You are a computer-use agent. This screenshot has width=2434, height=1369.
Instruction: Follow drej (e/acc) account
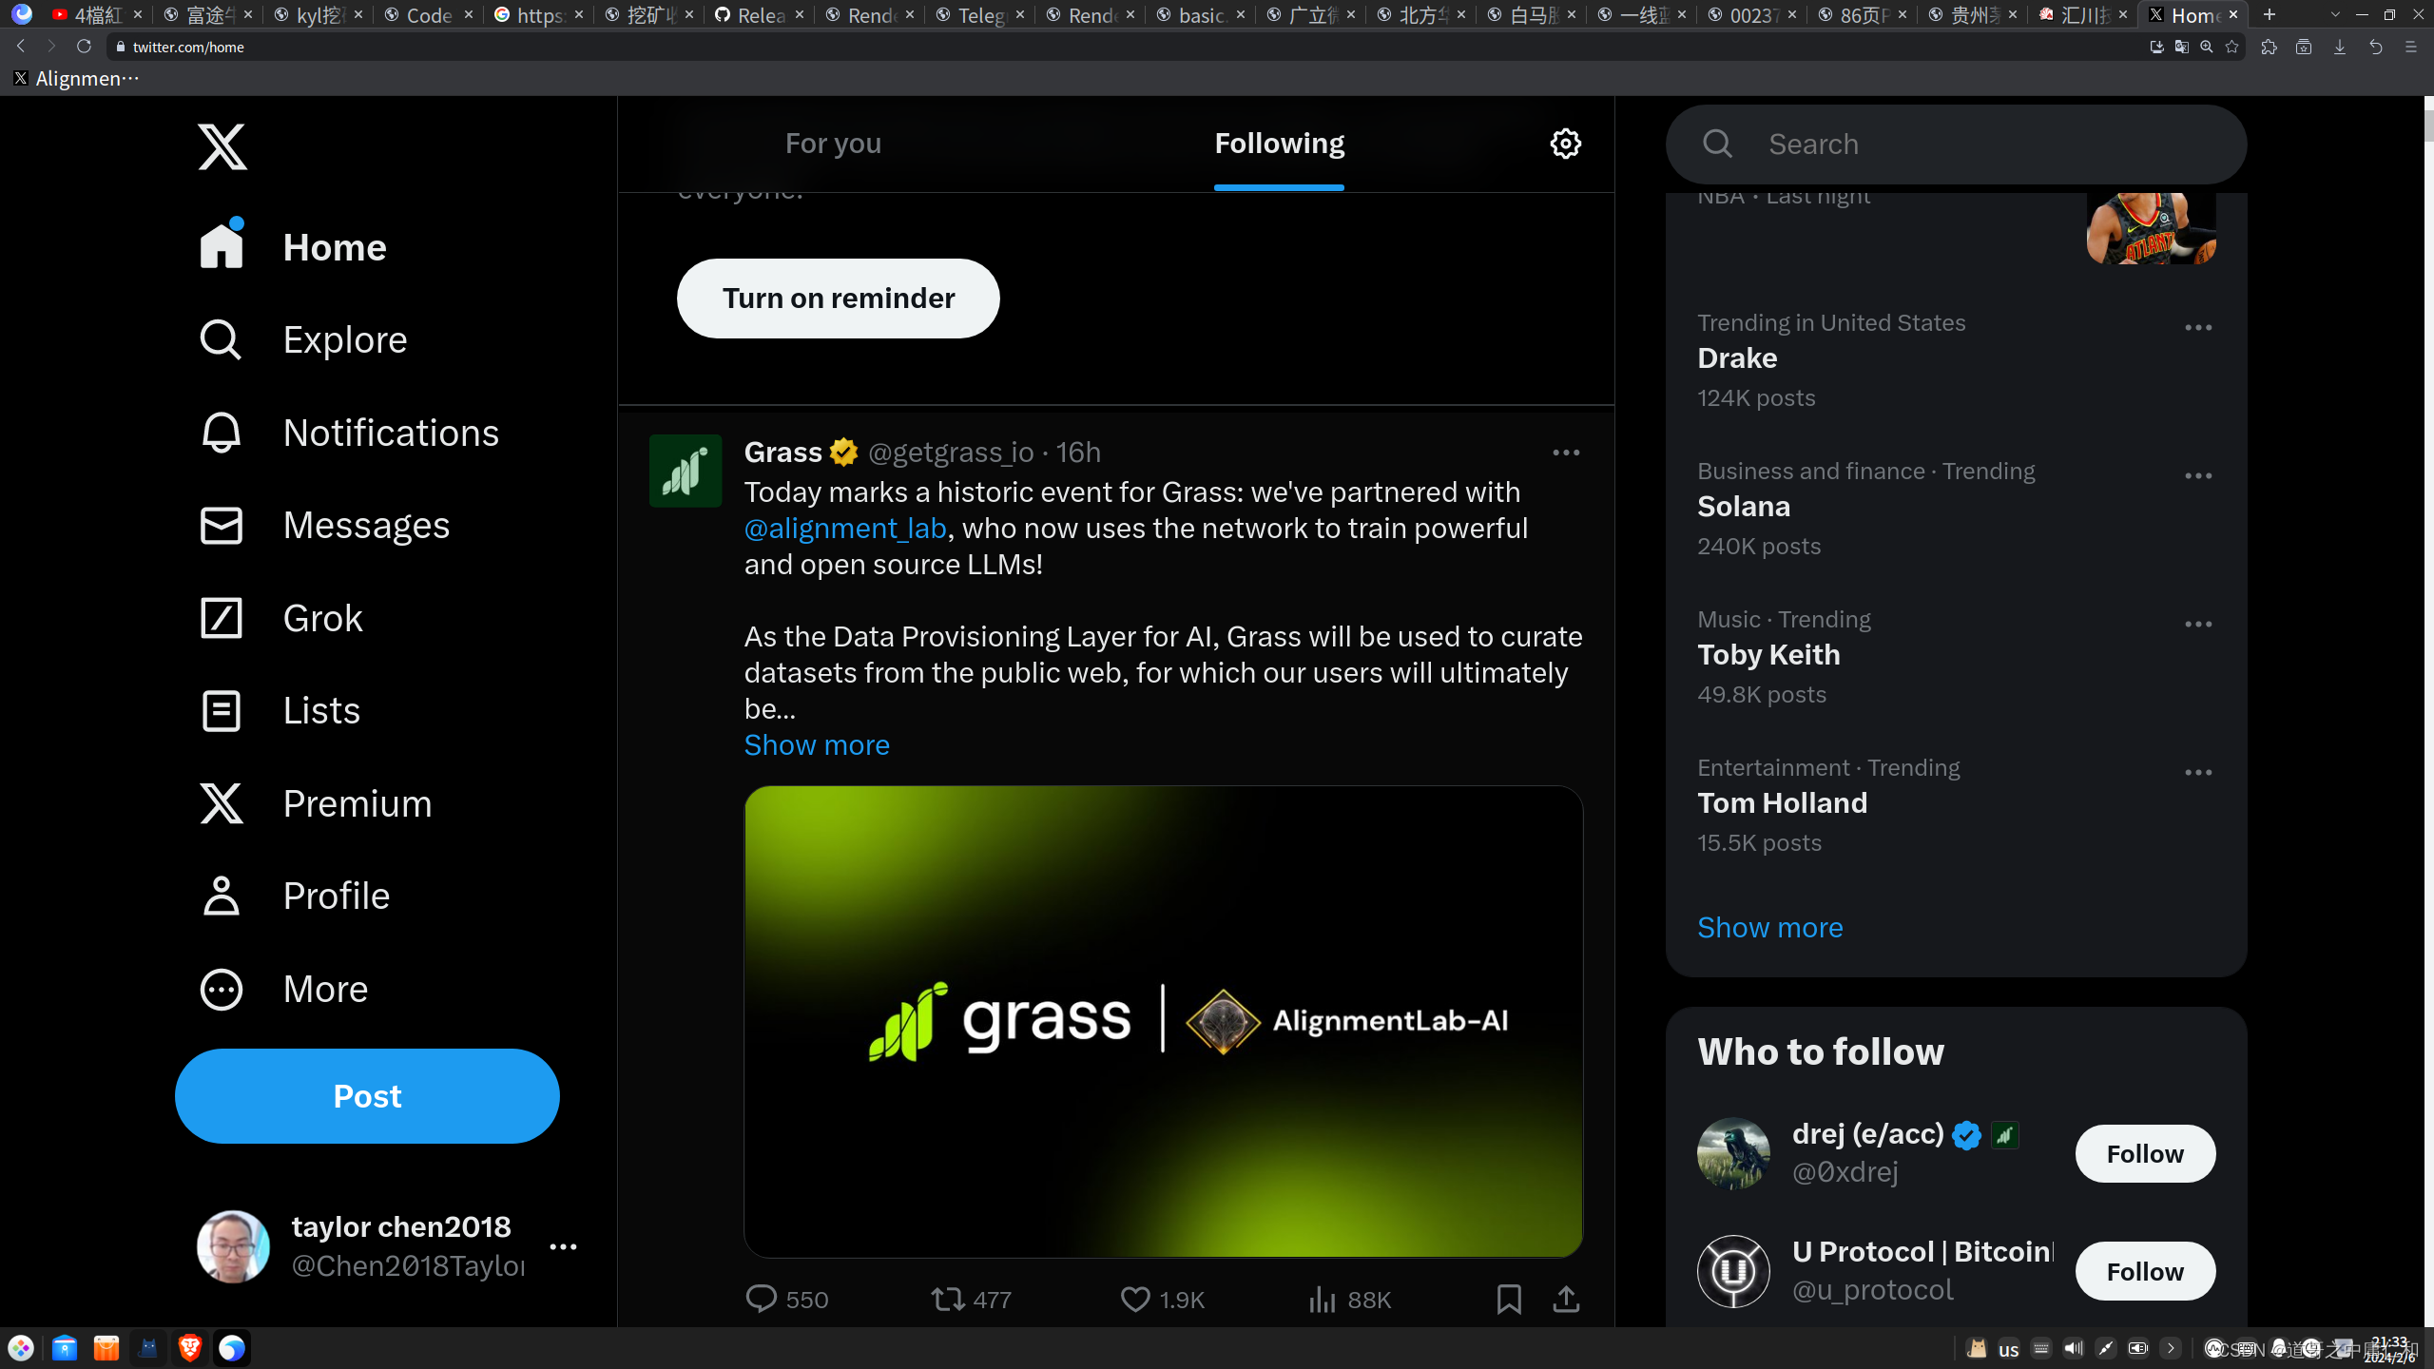pos(2144,1153)
